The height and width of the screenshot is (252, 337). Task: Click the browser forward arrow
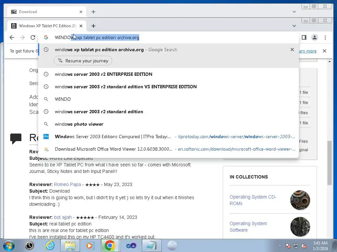[22, 37]
